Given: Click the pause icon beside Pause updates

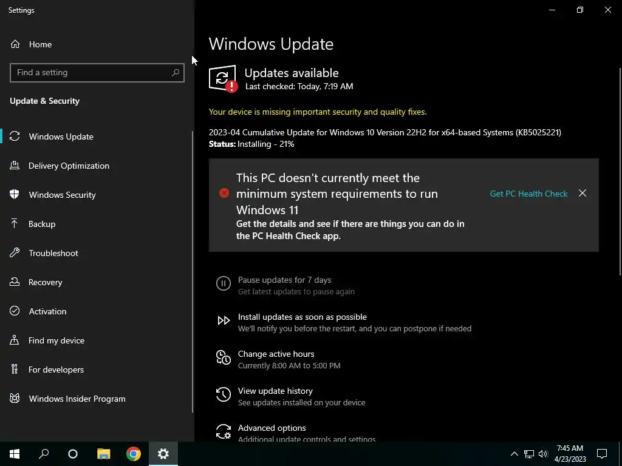Looking at the screenshot, I should coord(224,284).
